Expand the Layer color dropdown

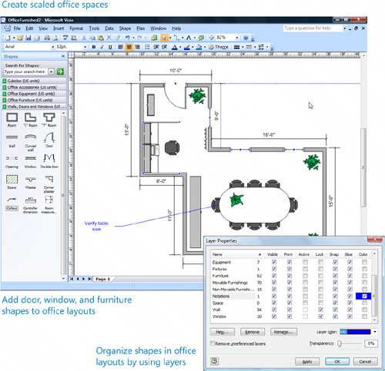[x=375, y=332]
